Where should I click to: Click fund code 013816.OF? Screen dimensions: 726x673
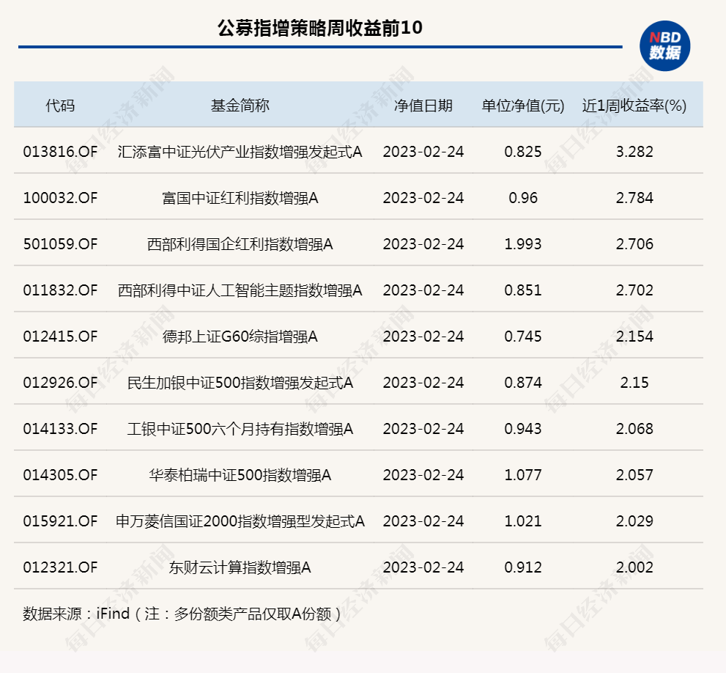click(x=60, y=152)
